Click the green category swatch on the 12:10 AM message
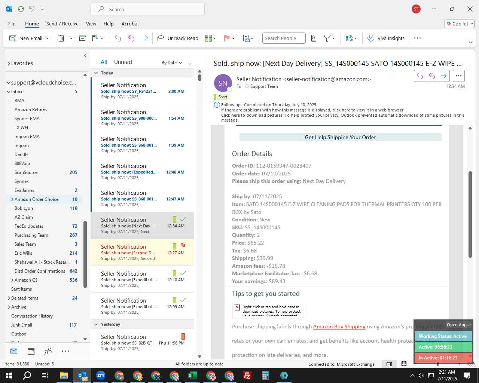Image resolution: width=479 pixels, height=383 pixels. pos(174,273)
